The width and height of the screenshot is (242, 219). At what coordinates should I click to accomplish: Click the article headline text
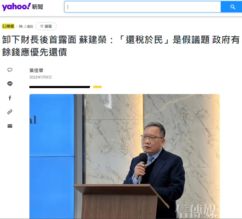[x=121, y=46]
